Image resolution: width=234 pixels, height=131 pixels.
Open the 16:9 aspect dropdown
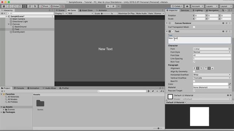point(80,13)
